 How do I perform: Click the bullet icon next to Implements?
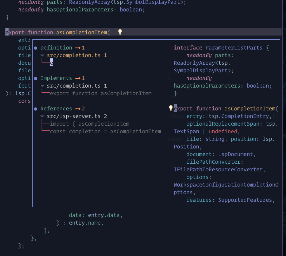click(x=36, y=78)
